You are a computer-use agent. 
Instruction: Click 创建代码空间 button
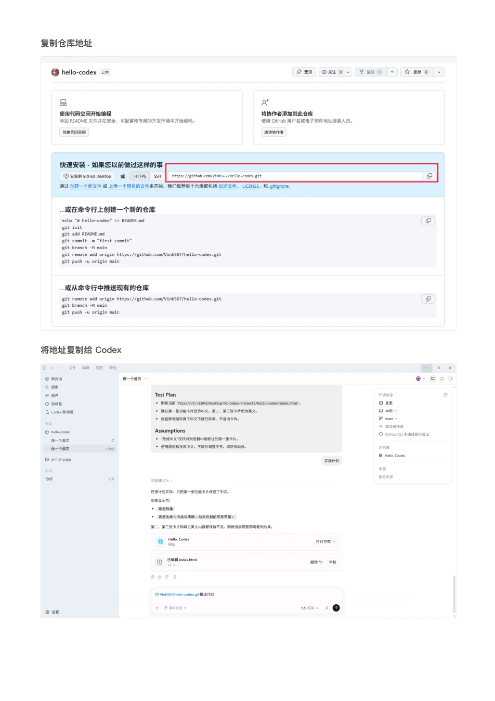[x=74, y=132]
